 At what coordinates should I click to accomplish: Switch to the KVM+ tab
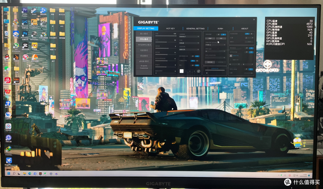(x=220, y=29)
